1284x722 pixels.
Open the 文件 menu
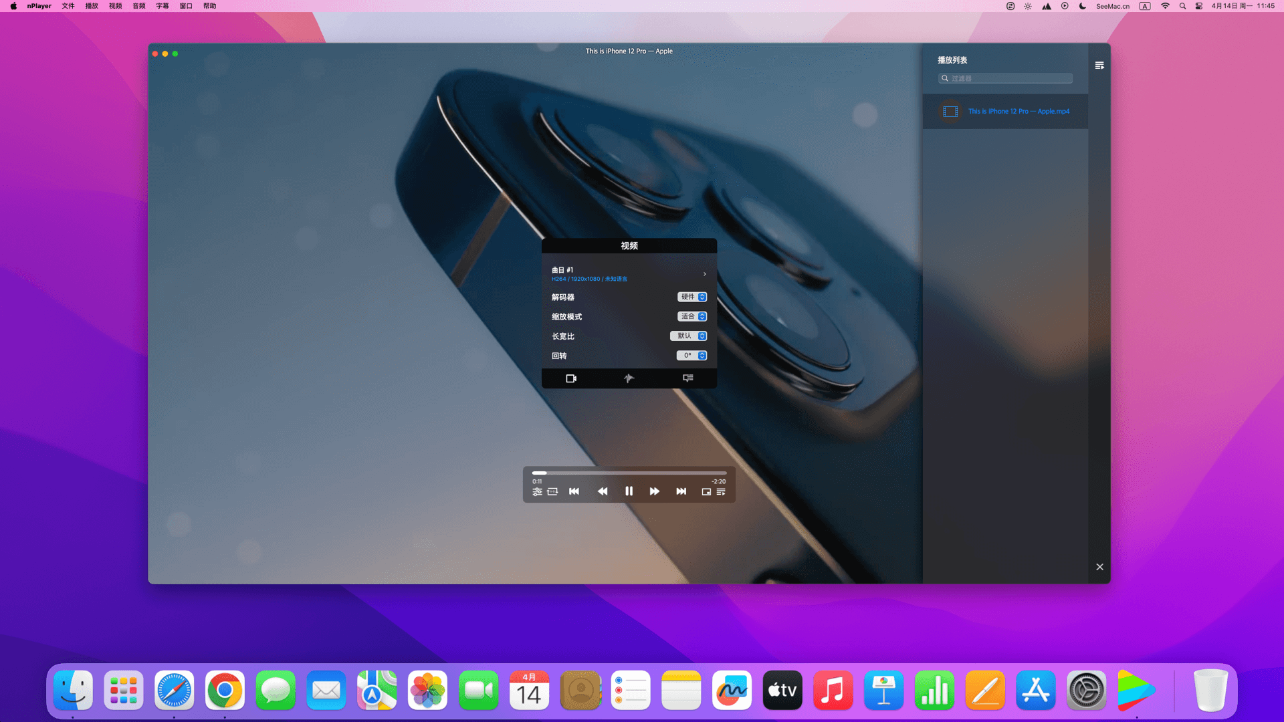(68, 6)
